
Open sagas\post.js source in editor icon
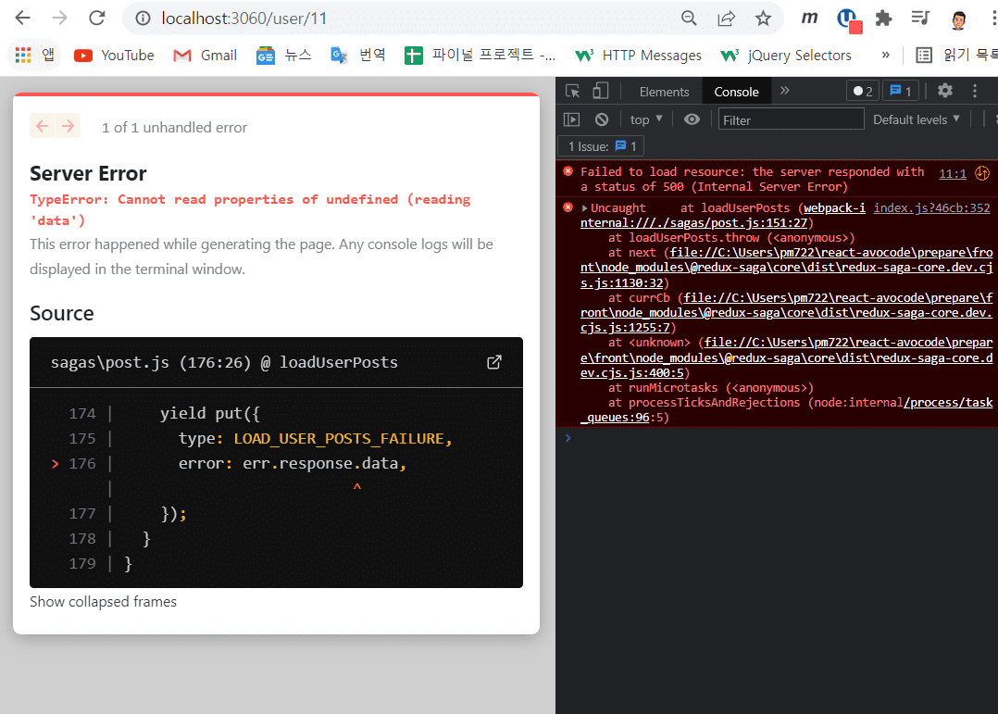pyautogui.click(x=494, y=362)
